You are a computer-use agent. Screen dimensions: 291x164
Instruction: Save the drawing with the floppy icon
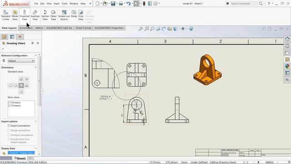(x=113, y=3)
